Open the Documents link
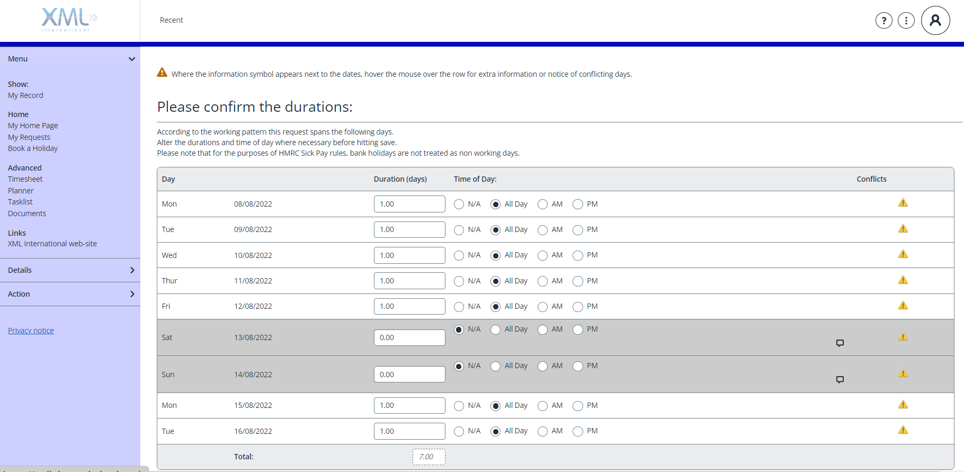Viewport: 964px width, 472px height. [x=27, y=213]
